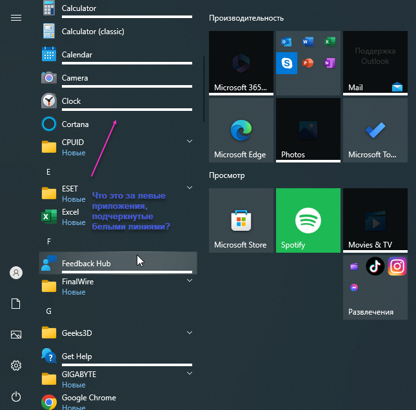
Task: Open the hamburger menu at top left
Action: tap(16, 18)
